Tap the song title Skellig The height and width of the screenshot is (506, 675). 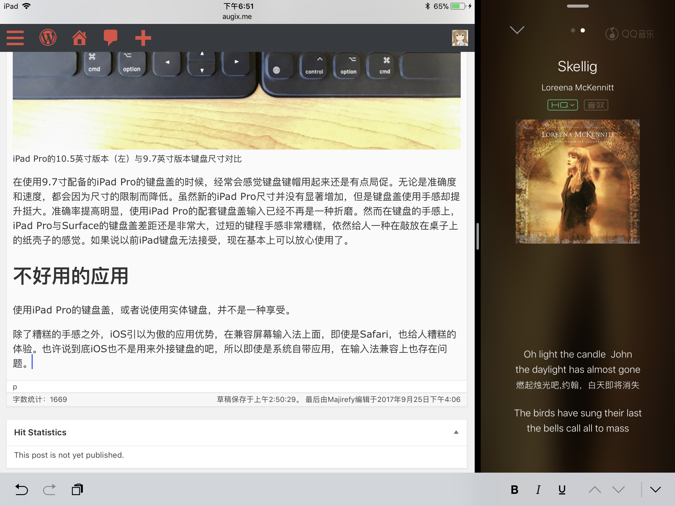(x=577, y=66)
